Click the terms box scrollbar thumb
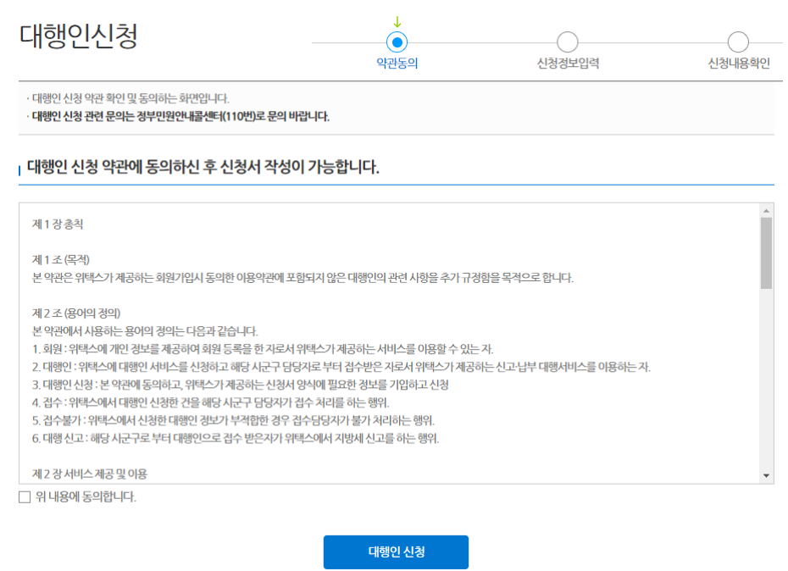 point(766,252)
